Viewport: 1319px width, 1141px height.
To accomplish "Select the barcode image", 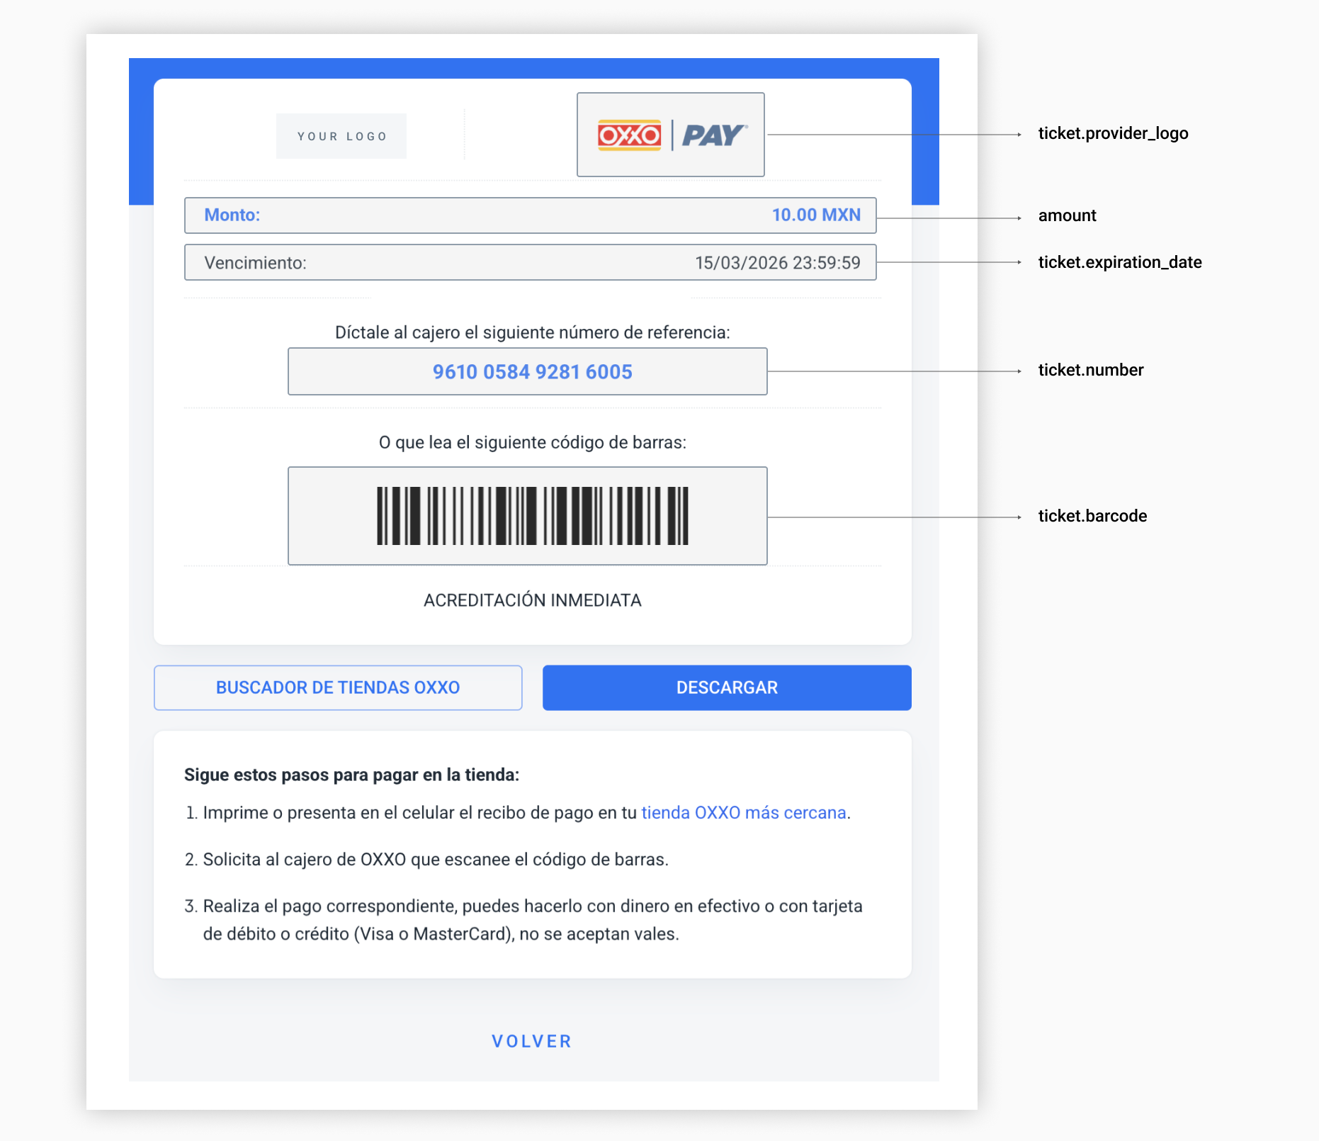I will pos(528,516).
